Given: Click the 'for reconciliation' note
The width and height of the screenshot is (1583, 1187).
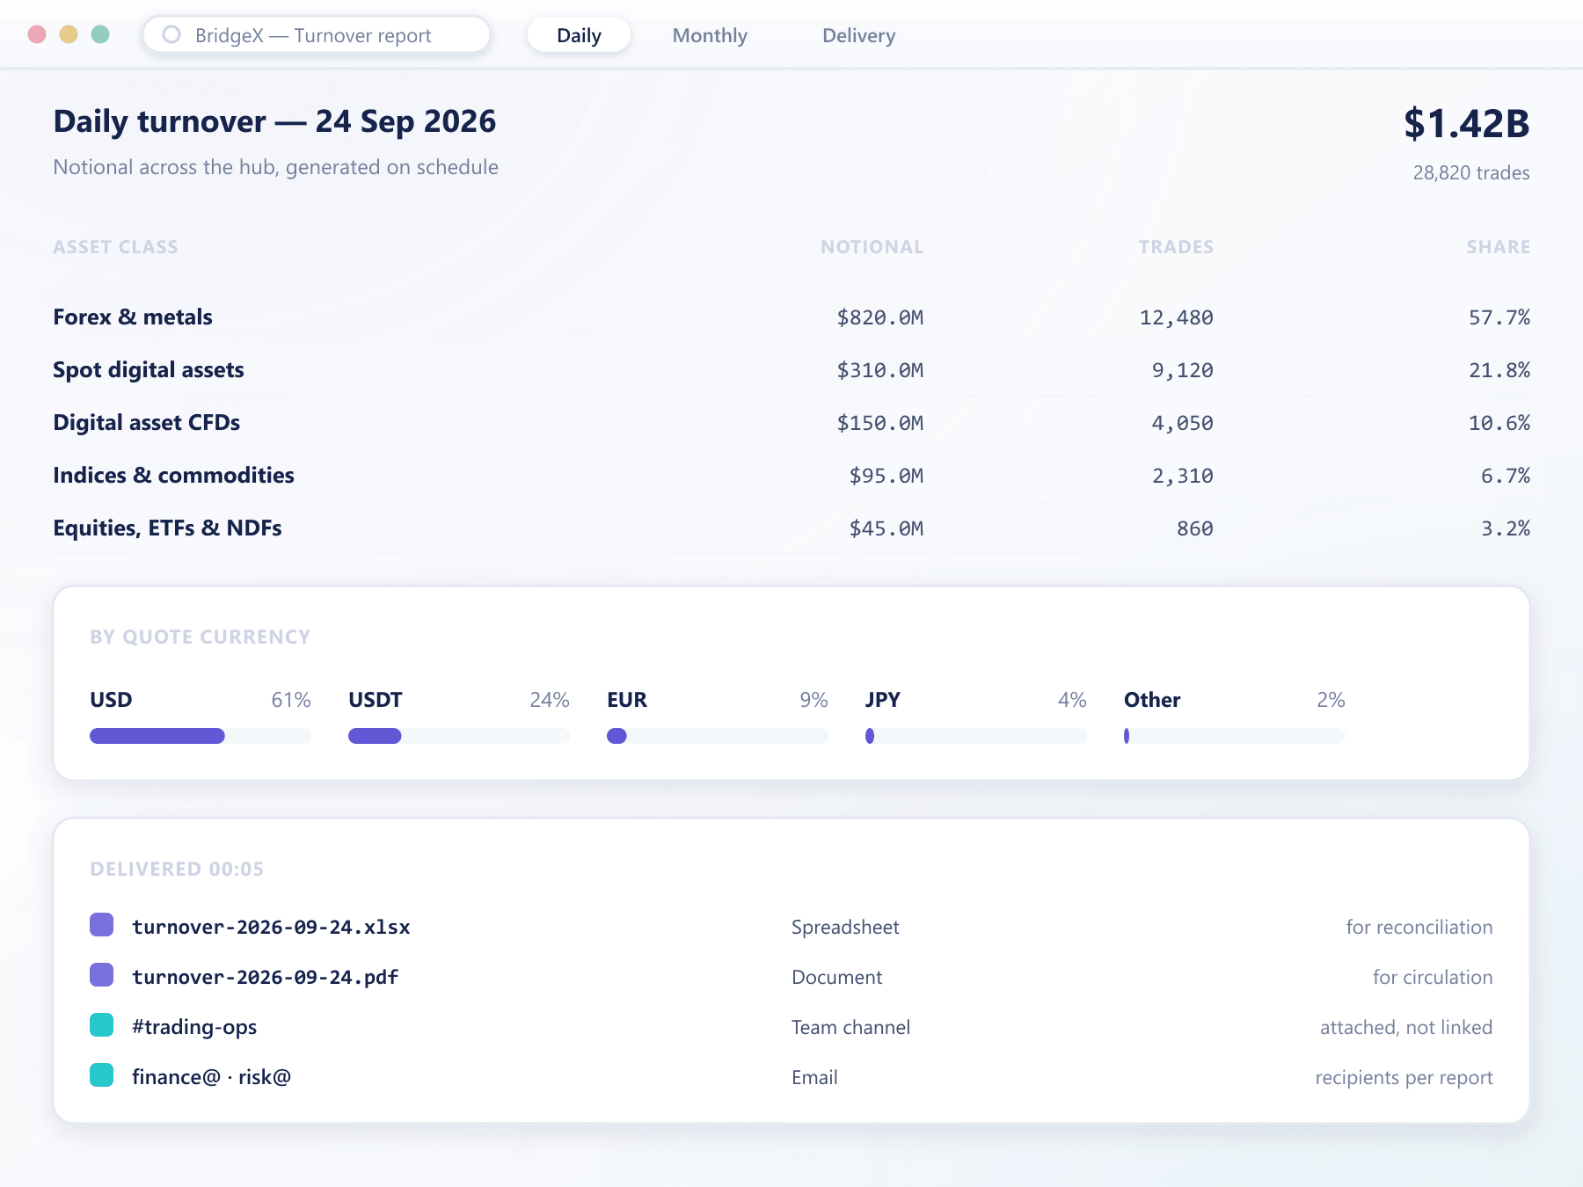Looking at the screenshot, I should click(x=1419, y=927).
